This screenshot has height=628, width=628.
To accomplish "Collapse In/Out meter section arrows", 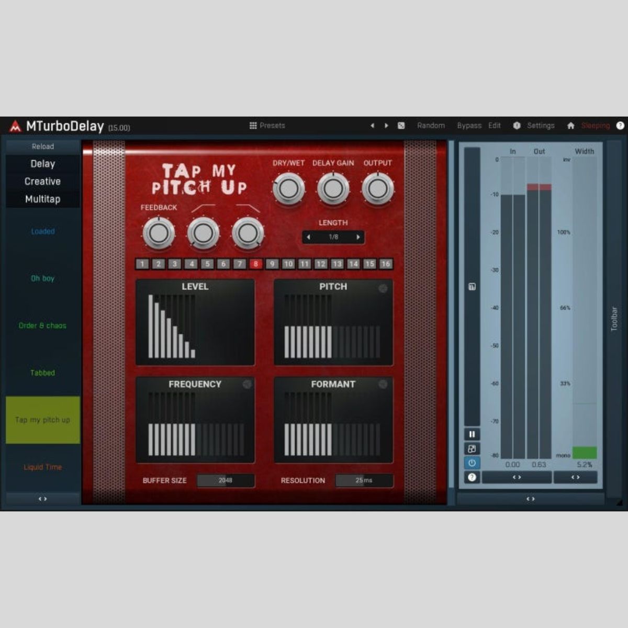I will point(517,477).
